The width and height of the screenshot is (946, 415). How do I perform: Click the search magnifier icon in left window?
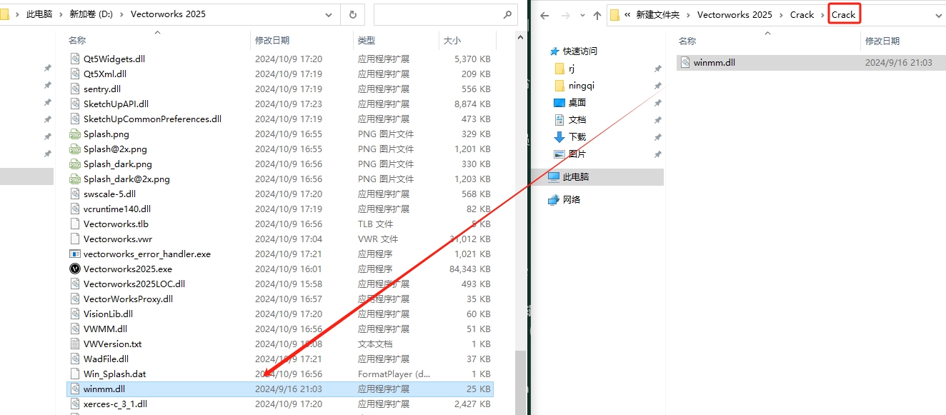pyautogui.click(x=507, y=14)
